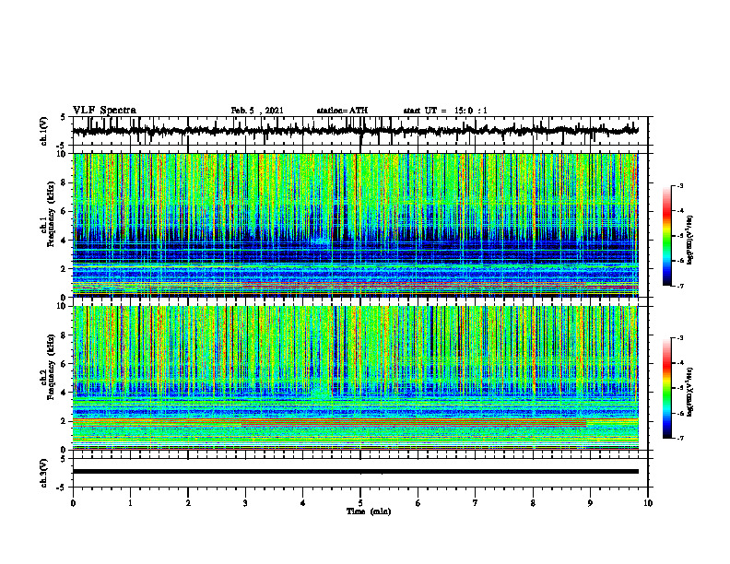The height and width of the screenshot is (564, 730).
Task: Click time axis tick label "1"
Action: [130, 503]
